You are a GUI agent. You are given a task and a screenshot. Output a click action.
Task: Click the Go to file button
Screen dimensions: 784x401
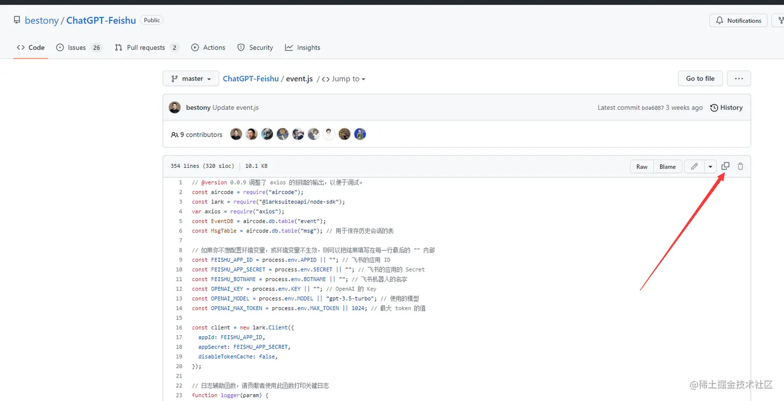click(700, 78)
